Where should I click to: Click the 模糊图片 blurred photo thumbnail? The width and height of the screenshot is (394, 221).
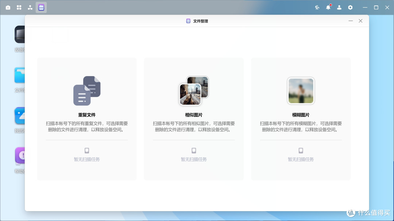point(301,91)
